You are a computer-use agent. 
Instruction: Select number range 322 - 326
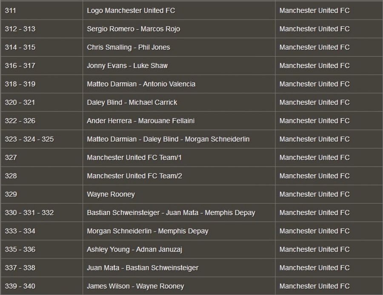[20, 121]
